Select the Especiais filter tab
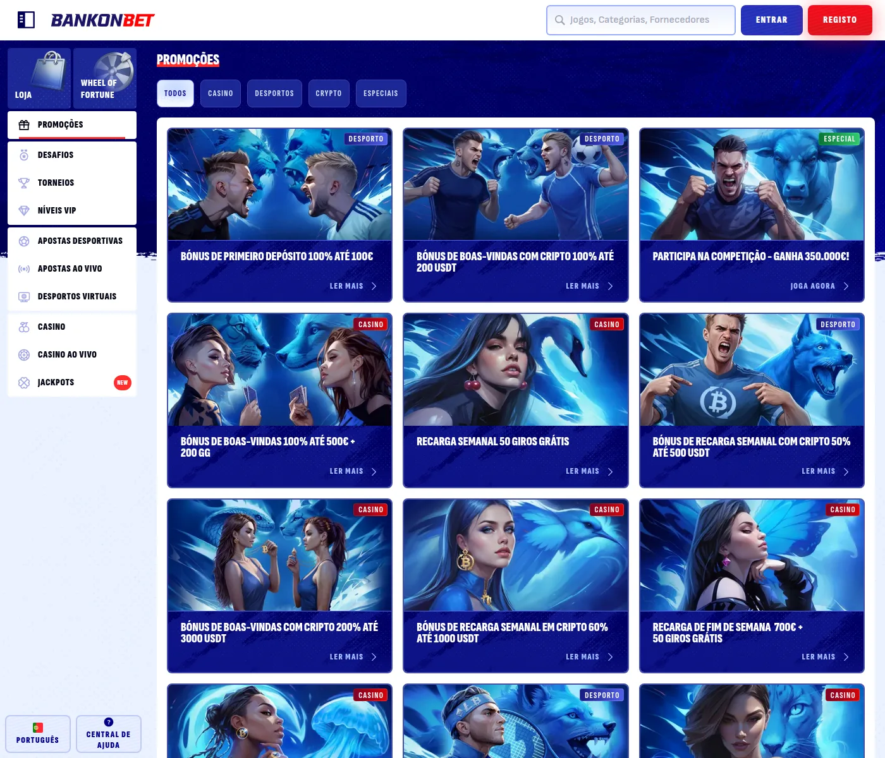885x758 pixels. point(381,93)
